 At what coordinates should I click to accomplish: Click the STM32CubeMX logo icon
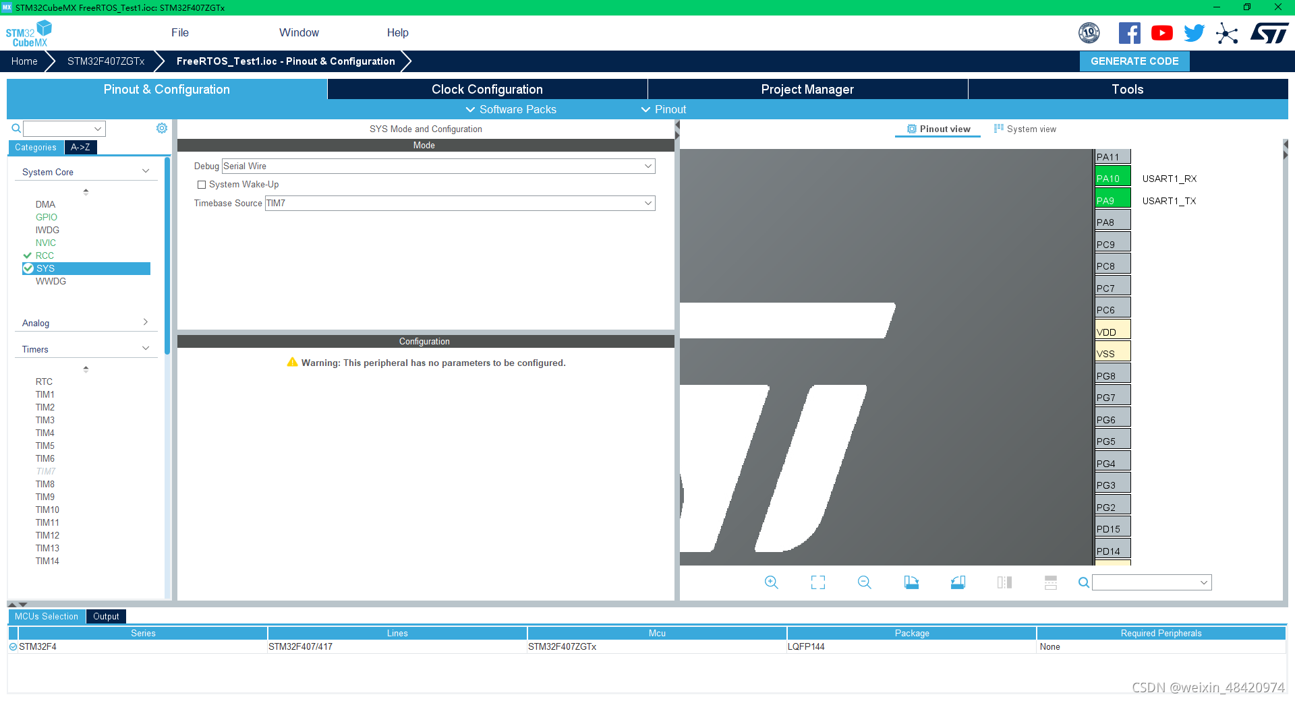tap(28, 33)
